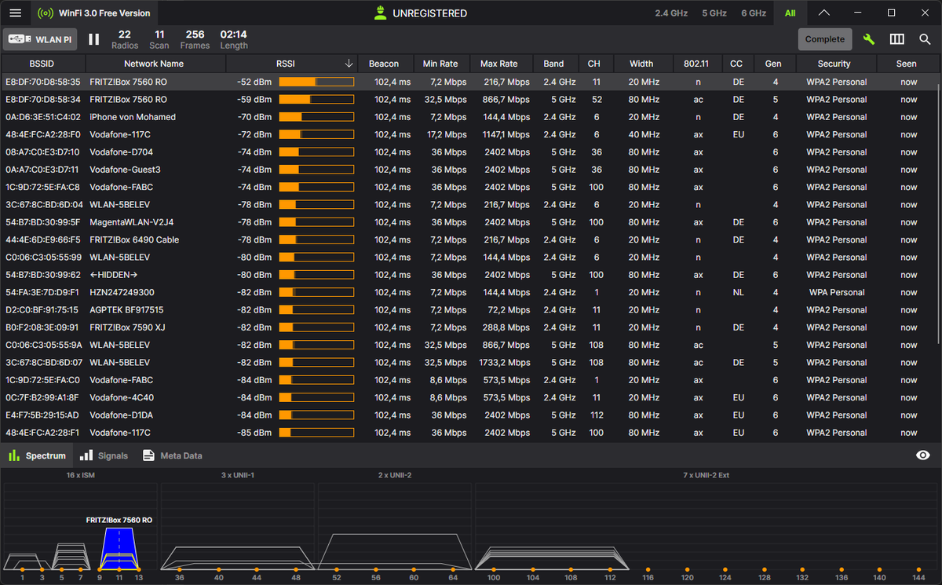Click the 02:14 Length timer
The image size is (942, 585).
point(234,39)
